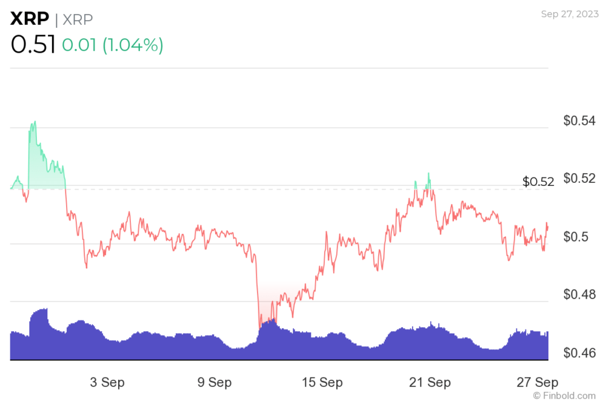The height and width of the screenshot is (404, 606).
Task: Click the $0.5 price axis label
Action: point(576,236)
